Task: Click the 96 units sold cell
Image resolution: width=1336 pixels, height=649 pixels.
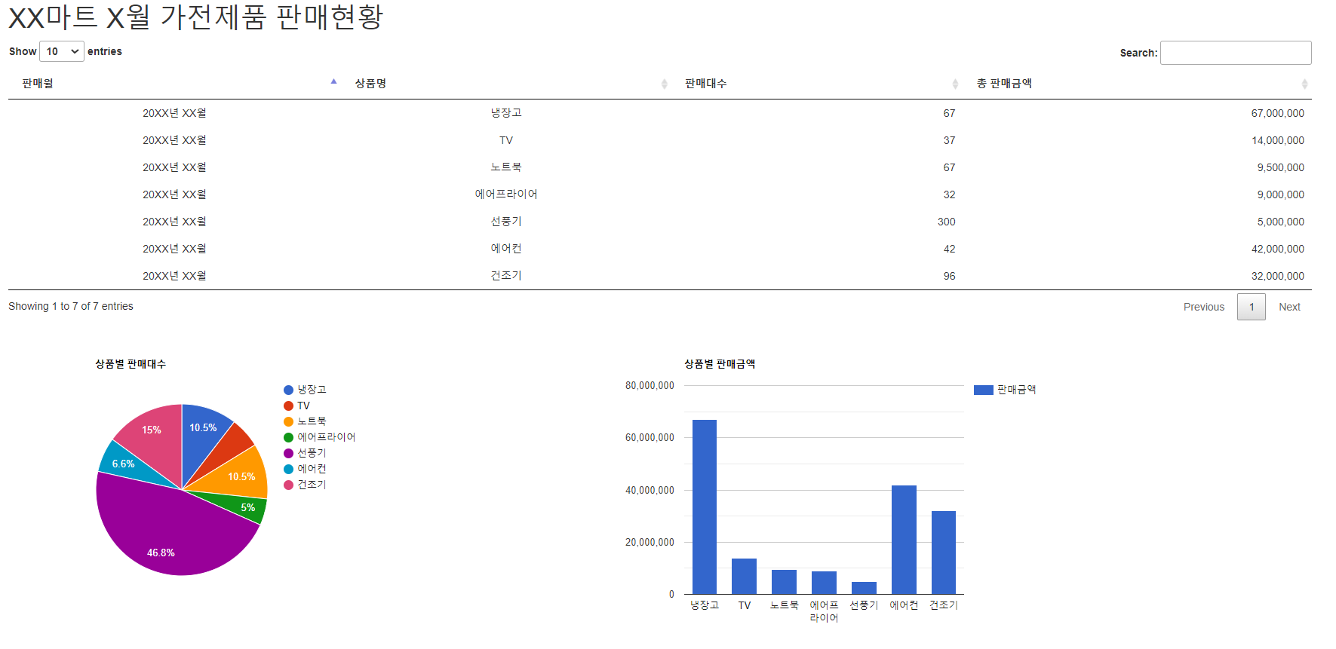Action: (817, 276)
